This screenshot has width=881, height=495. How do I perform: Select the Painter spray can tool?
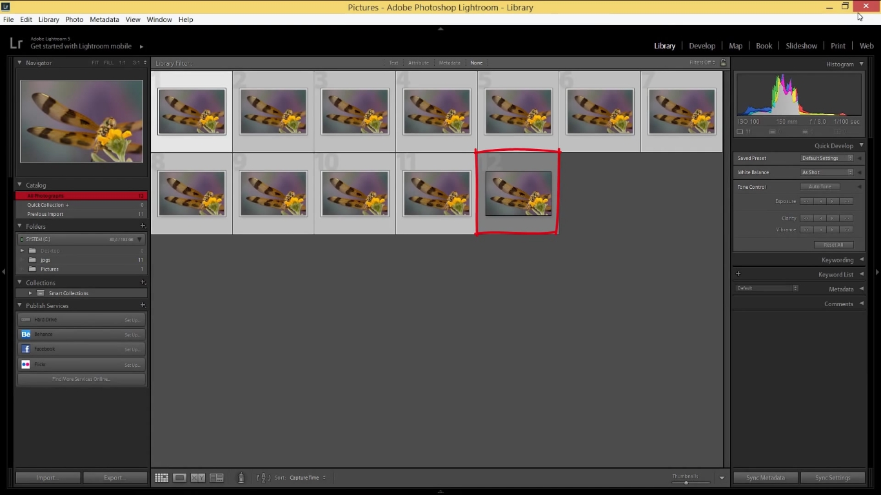tap(241, 478)
